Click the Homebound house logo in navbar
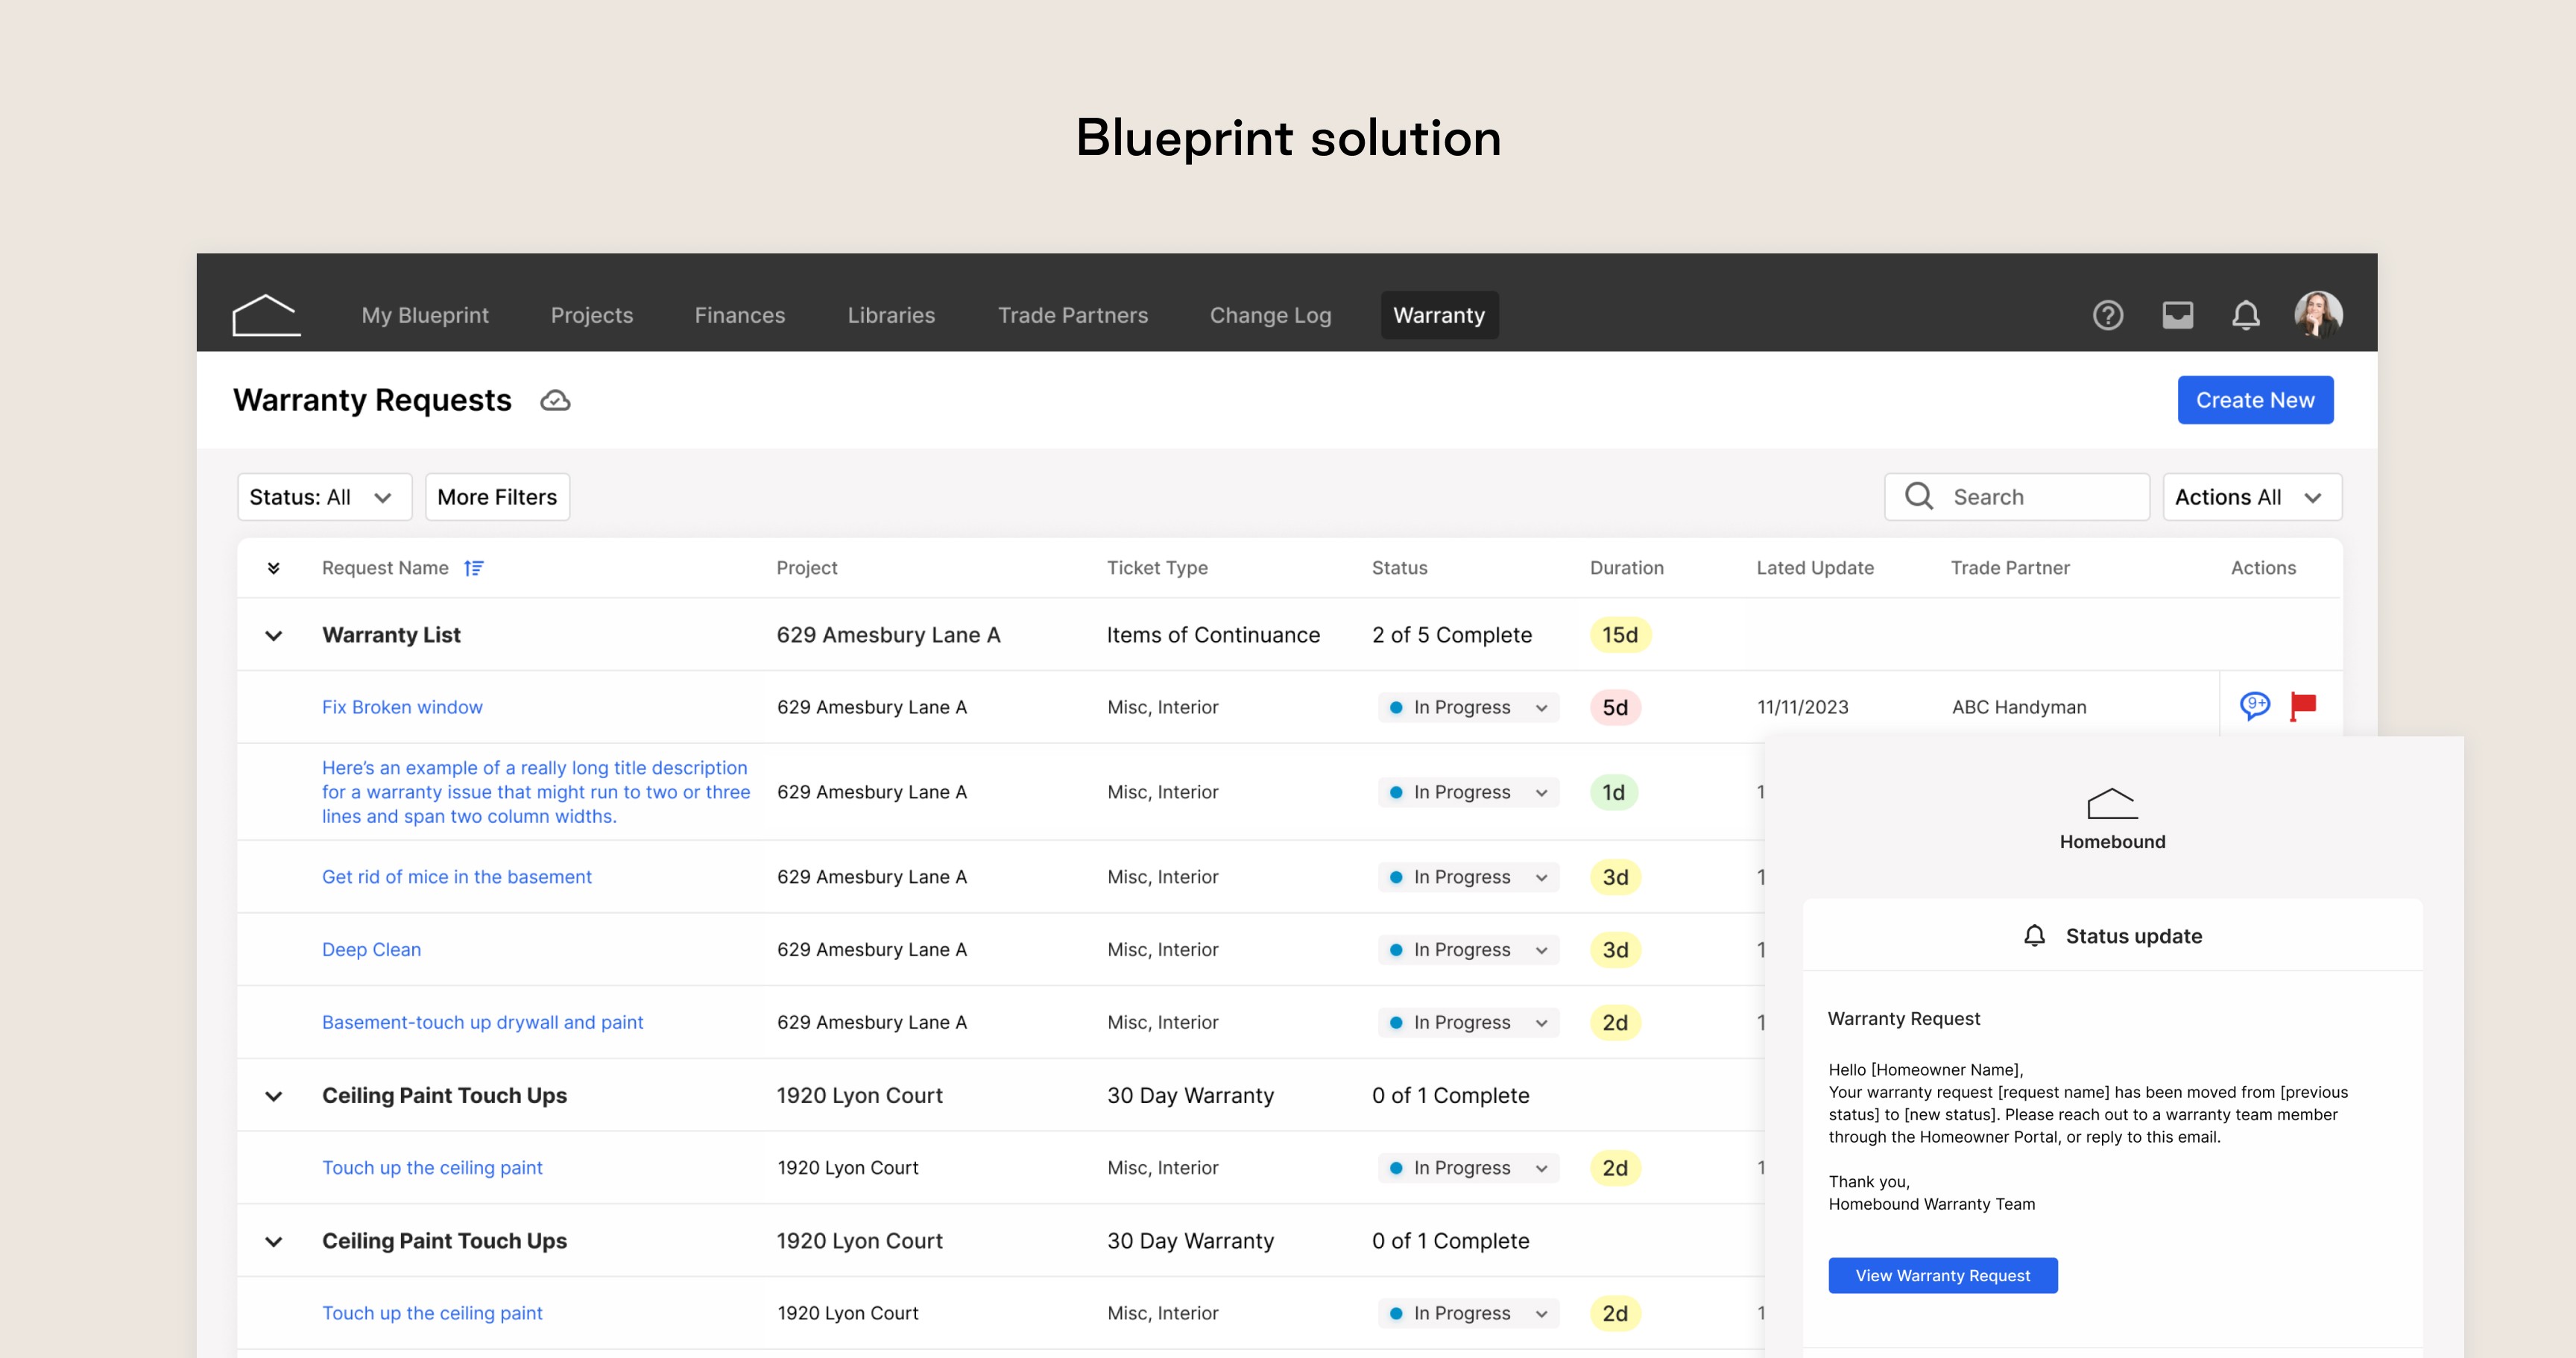 click(x=266, y=315)
